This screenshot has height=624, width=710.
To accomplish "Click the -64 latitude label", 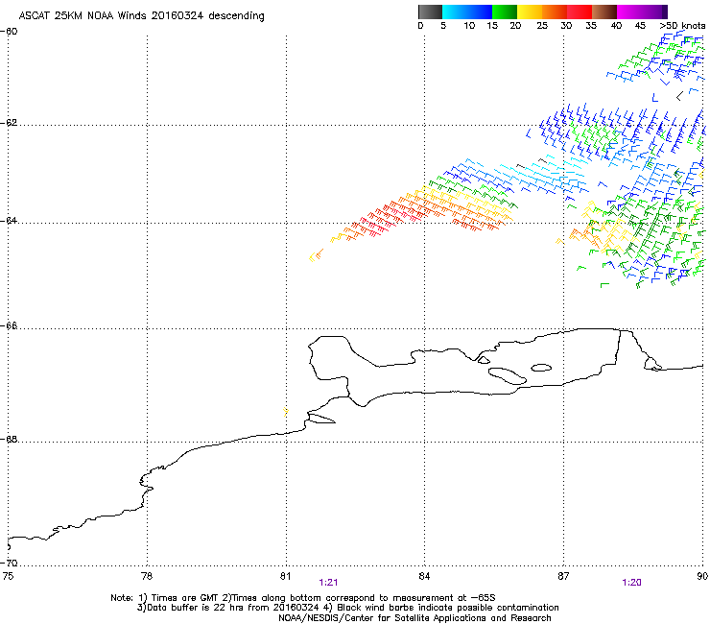I will [x=10, y=221].
